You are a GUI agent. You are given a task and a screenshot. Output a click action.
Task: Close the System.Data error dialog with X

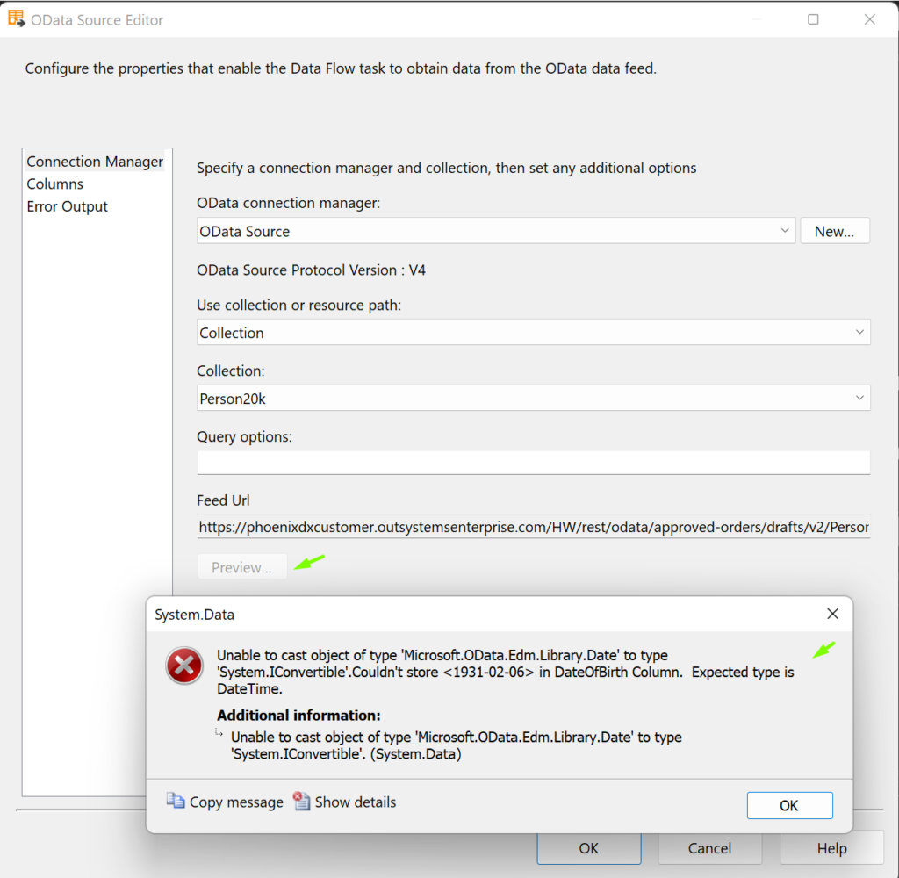tap(832, 614)
